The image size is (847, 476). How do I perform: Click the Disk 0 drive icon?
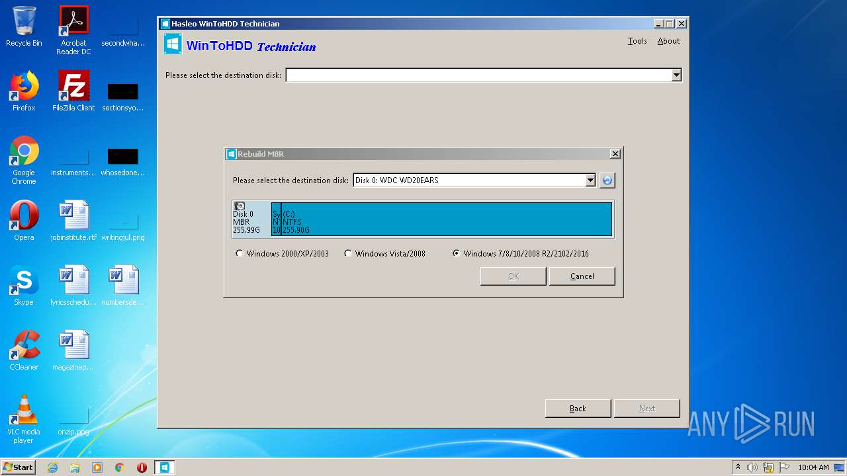point(240,206)
